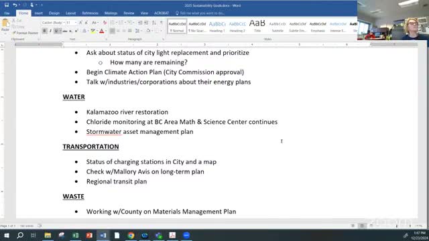Switch to the Review tab
This screenshot has height=241, width=429.
[129, 13]
